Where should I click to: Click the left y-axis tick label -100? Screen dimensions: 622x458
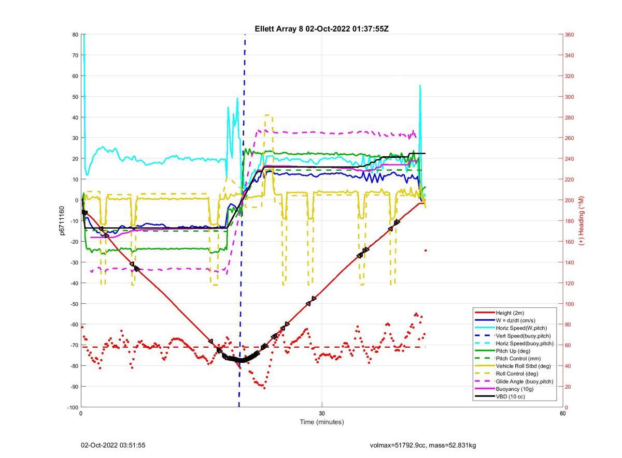[73, 407]
